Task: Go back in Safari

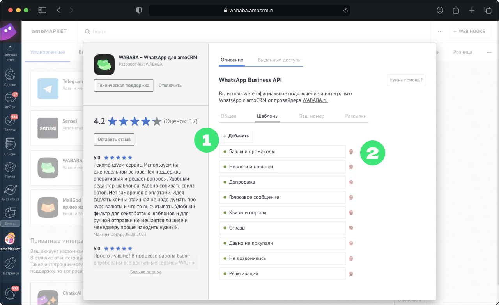Action: [x=59, y=10]
